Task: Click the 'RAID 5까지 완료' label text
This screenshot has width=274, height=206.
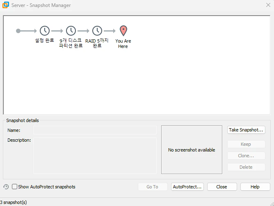Action: click(97, 43)
